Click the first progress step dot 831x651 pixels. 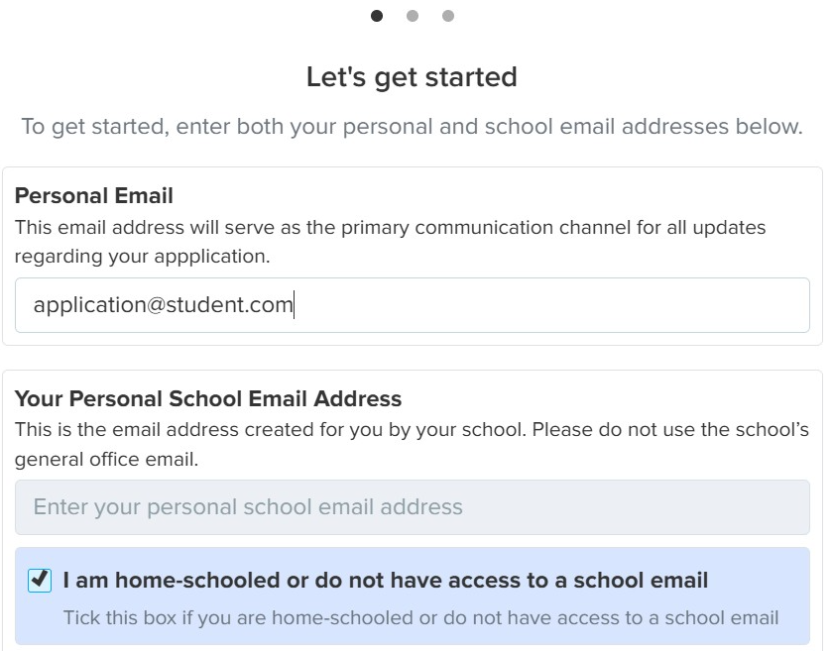click(x=377, y=16)
